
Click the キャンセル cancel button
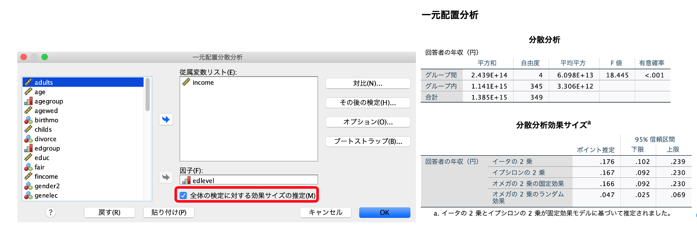point(325,212)
